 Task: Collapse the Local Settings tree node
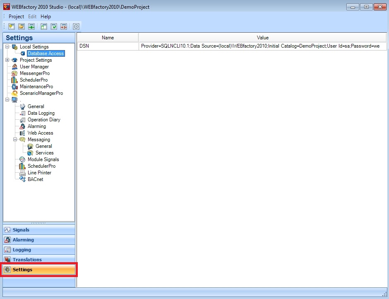7,47
